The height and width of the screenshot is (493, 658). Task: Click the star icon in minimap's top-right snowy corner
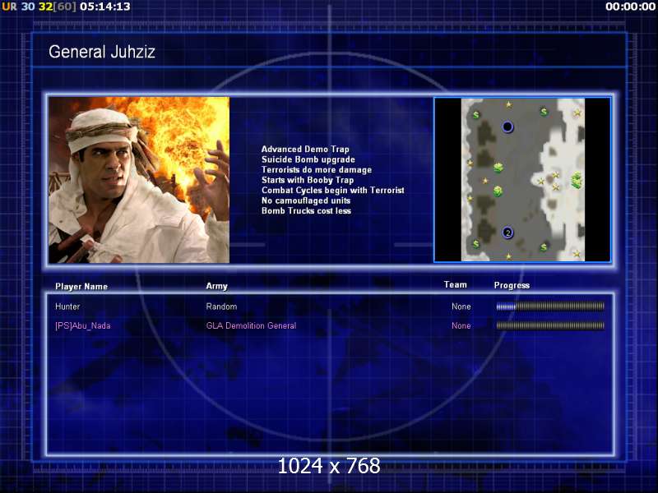(577, 113)
